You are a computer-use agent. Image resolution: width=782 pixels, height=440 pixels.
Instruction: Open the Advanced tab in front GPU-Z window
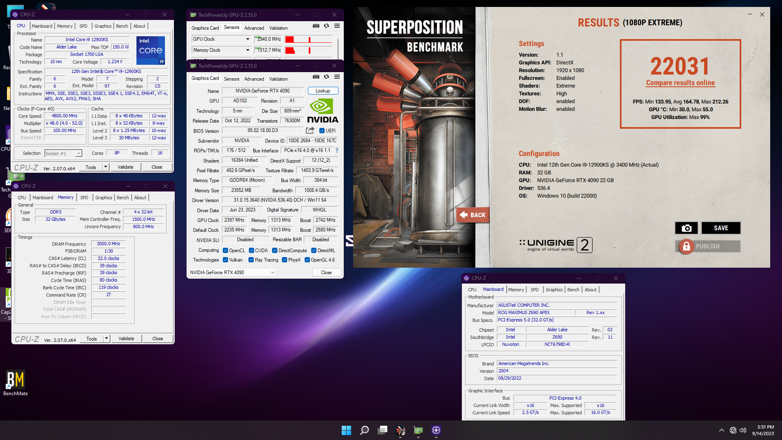click(x=254, y=79)
